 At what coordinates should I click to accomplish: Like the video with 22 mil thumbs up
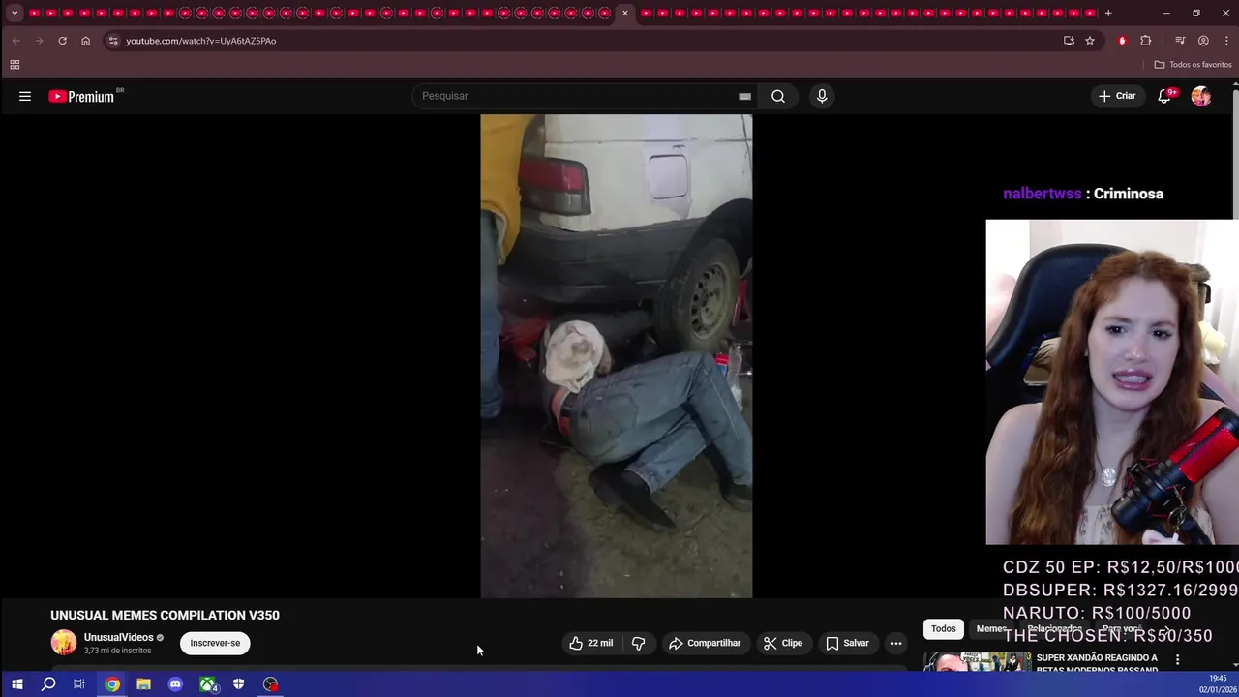point(590,643)
